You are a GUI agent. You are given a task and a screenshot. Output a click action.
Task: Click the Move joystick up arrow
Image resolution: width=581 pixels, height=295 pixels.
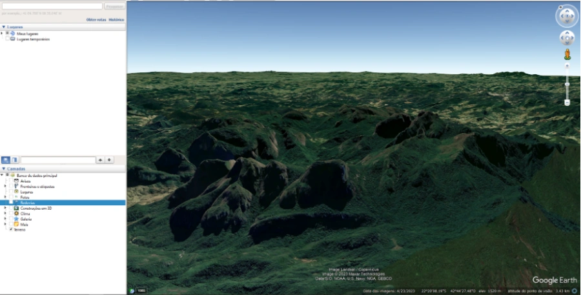coord(567,34)
